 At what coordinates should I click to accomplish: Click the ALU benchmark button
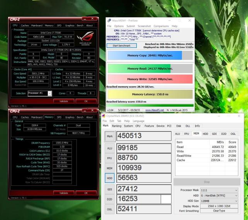point(110,148)
